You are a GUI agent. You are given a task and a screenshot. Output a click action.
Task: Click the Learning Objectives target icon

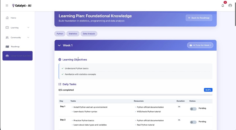tap(60, 60)
